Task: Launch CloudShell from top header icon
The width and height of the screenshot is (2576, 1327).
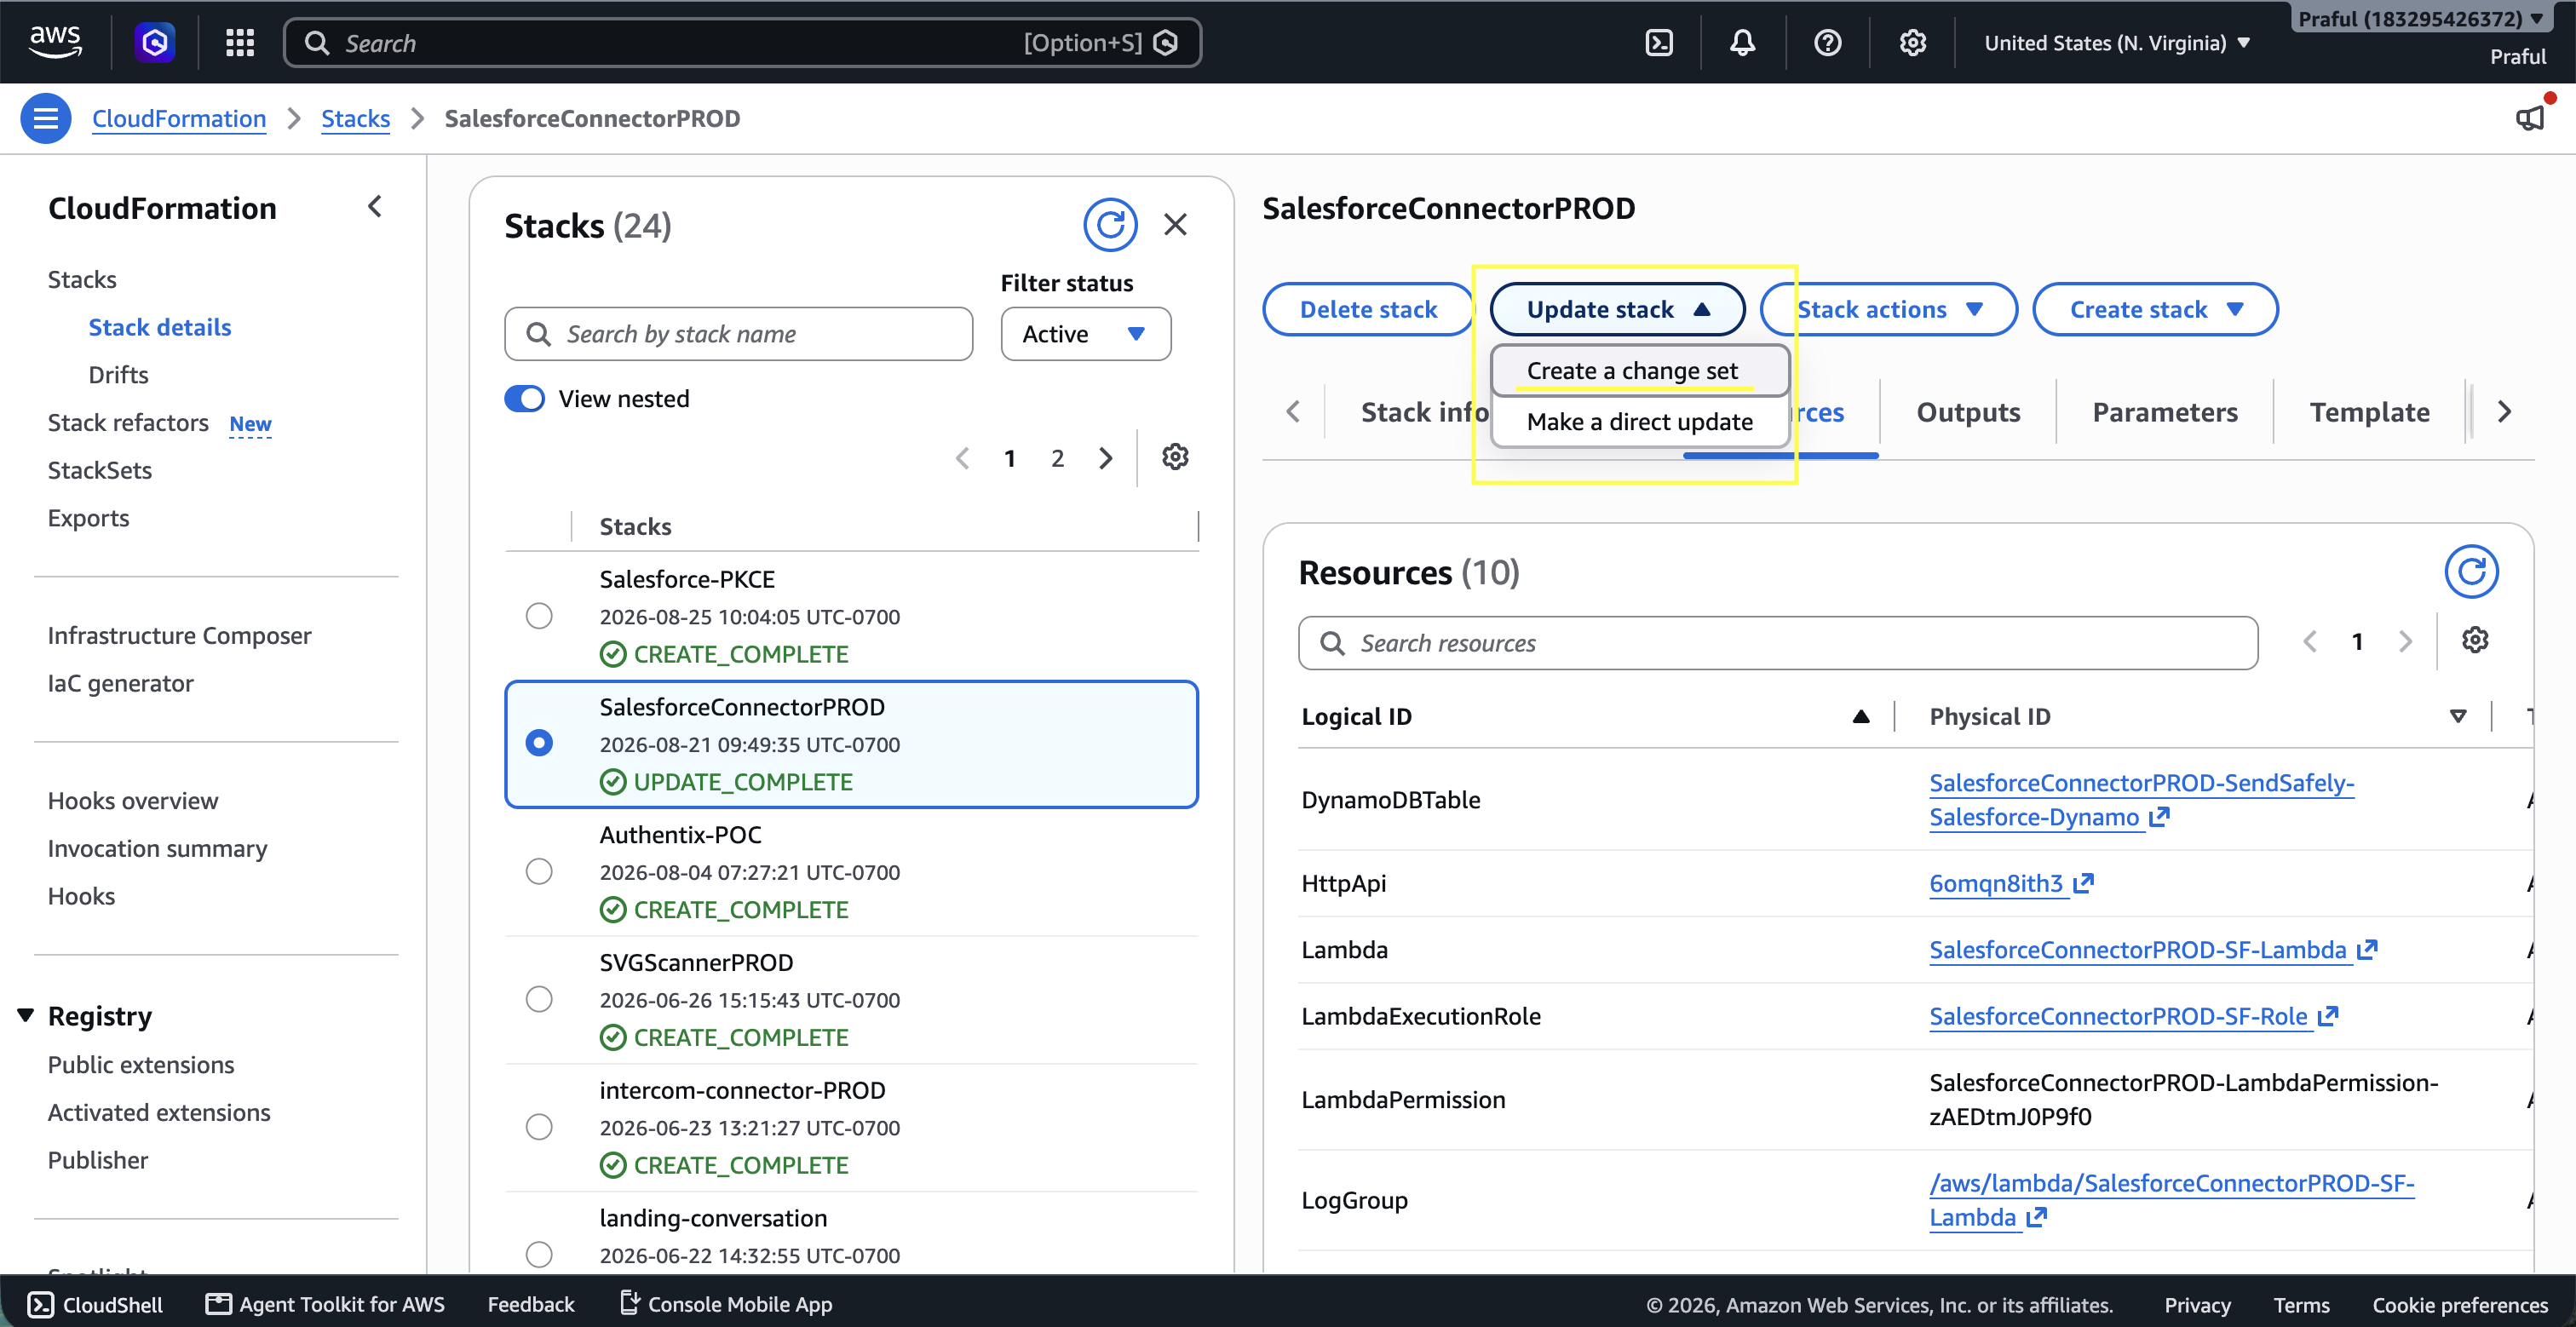Action: [x=1659, y=42]
